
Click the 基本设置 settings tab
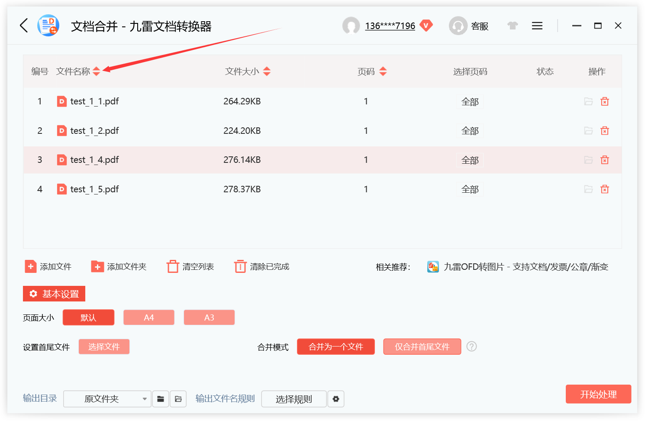pyautogui.click(x=54, y=294)
